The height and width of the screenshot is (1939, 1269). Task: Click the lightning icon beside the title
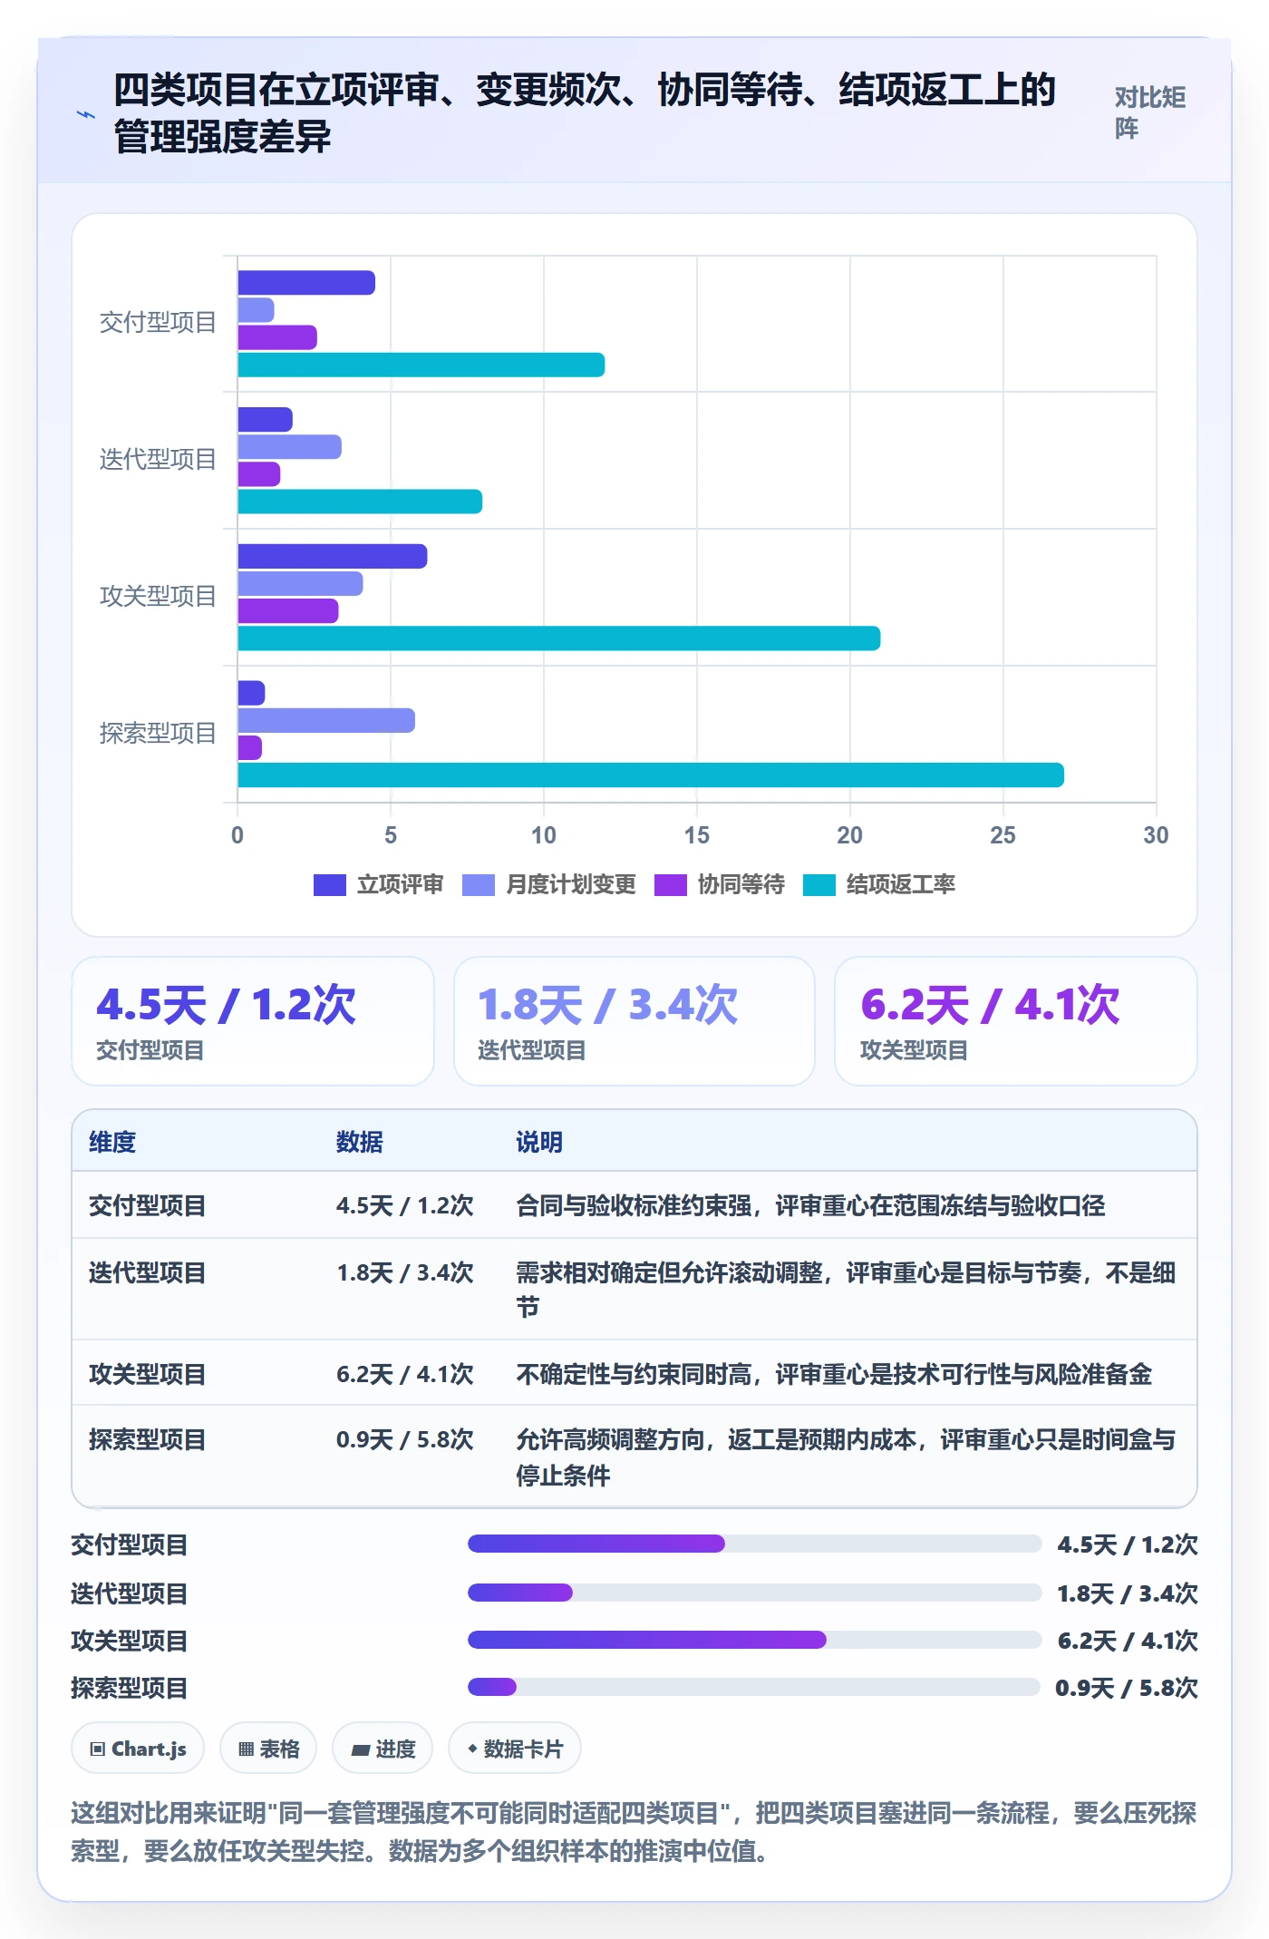[85, 115]
